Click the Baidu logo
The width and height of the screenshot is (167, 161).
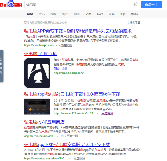pos(11,4)
